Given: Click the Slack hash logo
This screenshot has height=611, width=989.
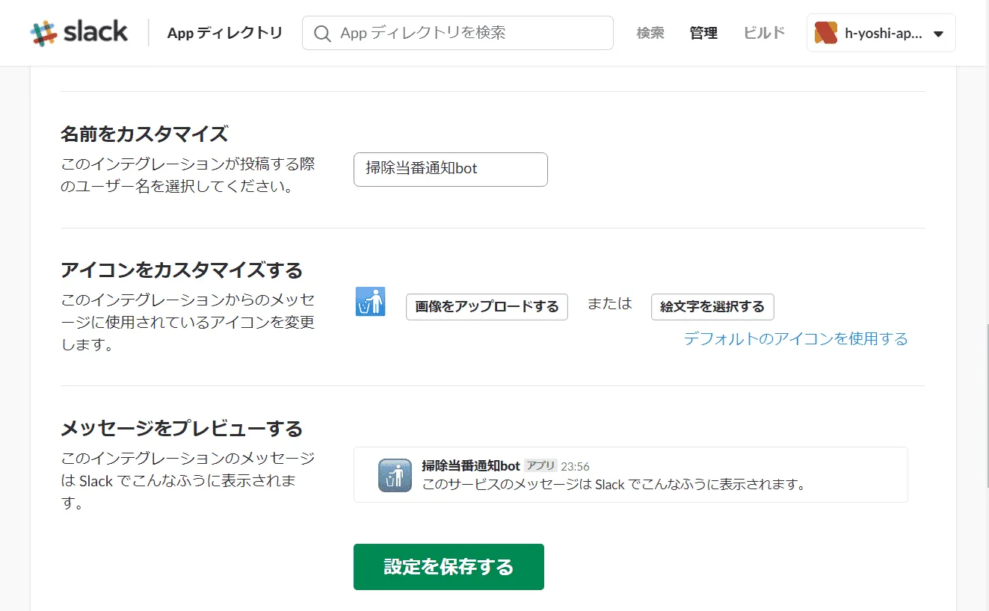Looking at the screenshot, I should [44, 31].
